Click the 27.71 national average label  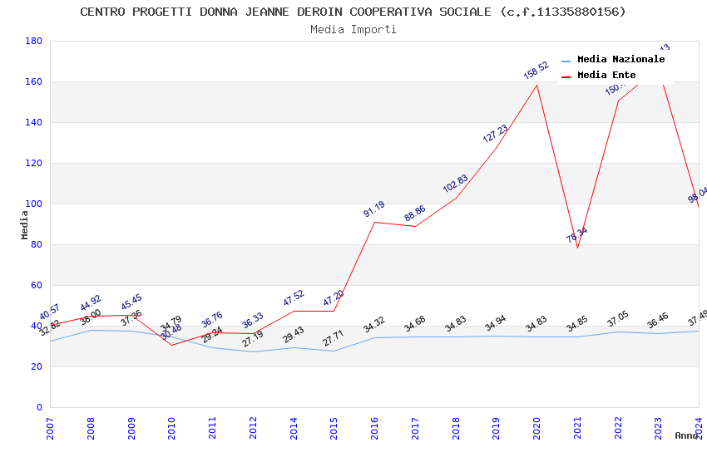(334, 338)
